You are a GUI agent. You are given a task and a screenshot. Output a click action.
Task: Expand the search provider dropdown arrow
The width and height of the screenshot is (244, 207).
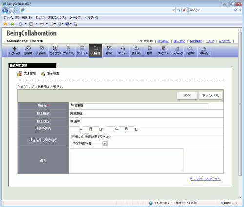click(x=240, y=10)
